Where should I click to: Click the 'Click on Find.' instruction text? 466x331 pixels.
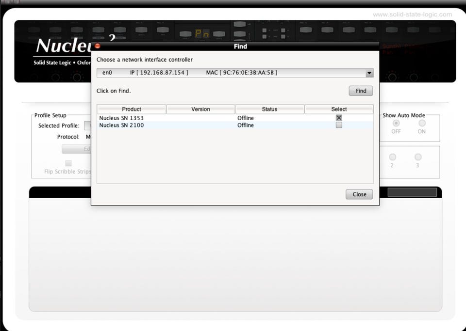coord(114,91)
